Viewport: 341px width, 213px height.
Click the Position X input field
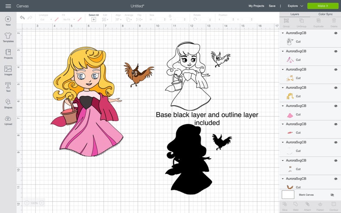(x=228, y=20)
